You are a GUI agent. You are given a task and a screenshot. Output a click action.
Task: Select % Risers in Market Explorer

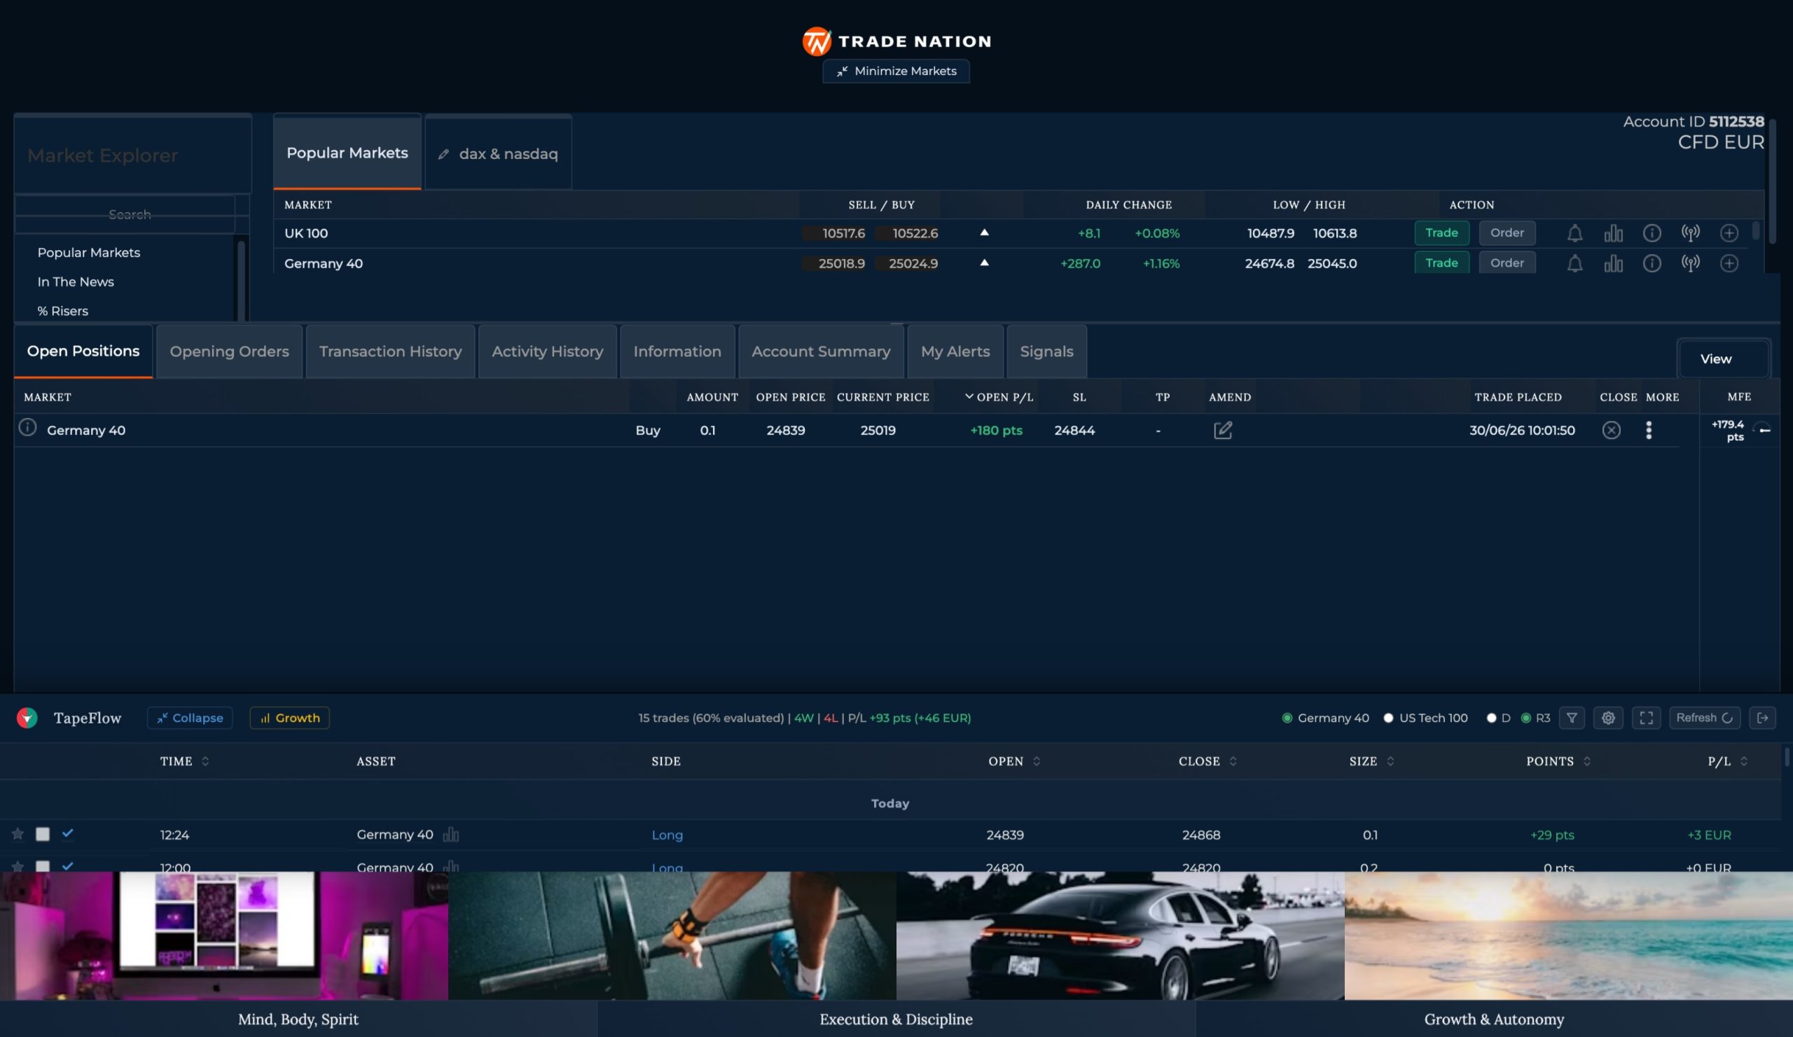(62, 311)
